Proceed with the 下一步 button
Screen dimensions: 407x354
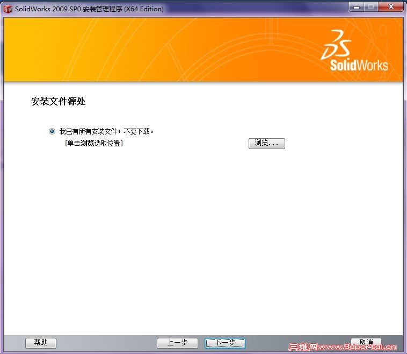coord(225,343)
